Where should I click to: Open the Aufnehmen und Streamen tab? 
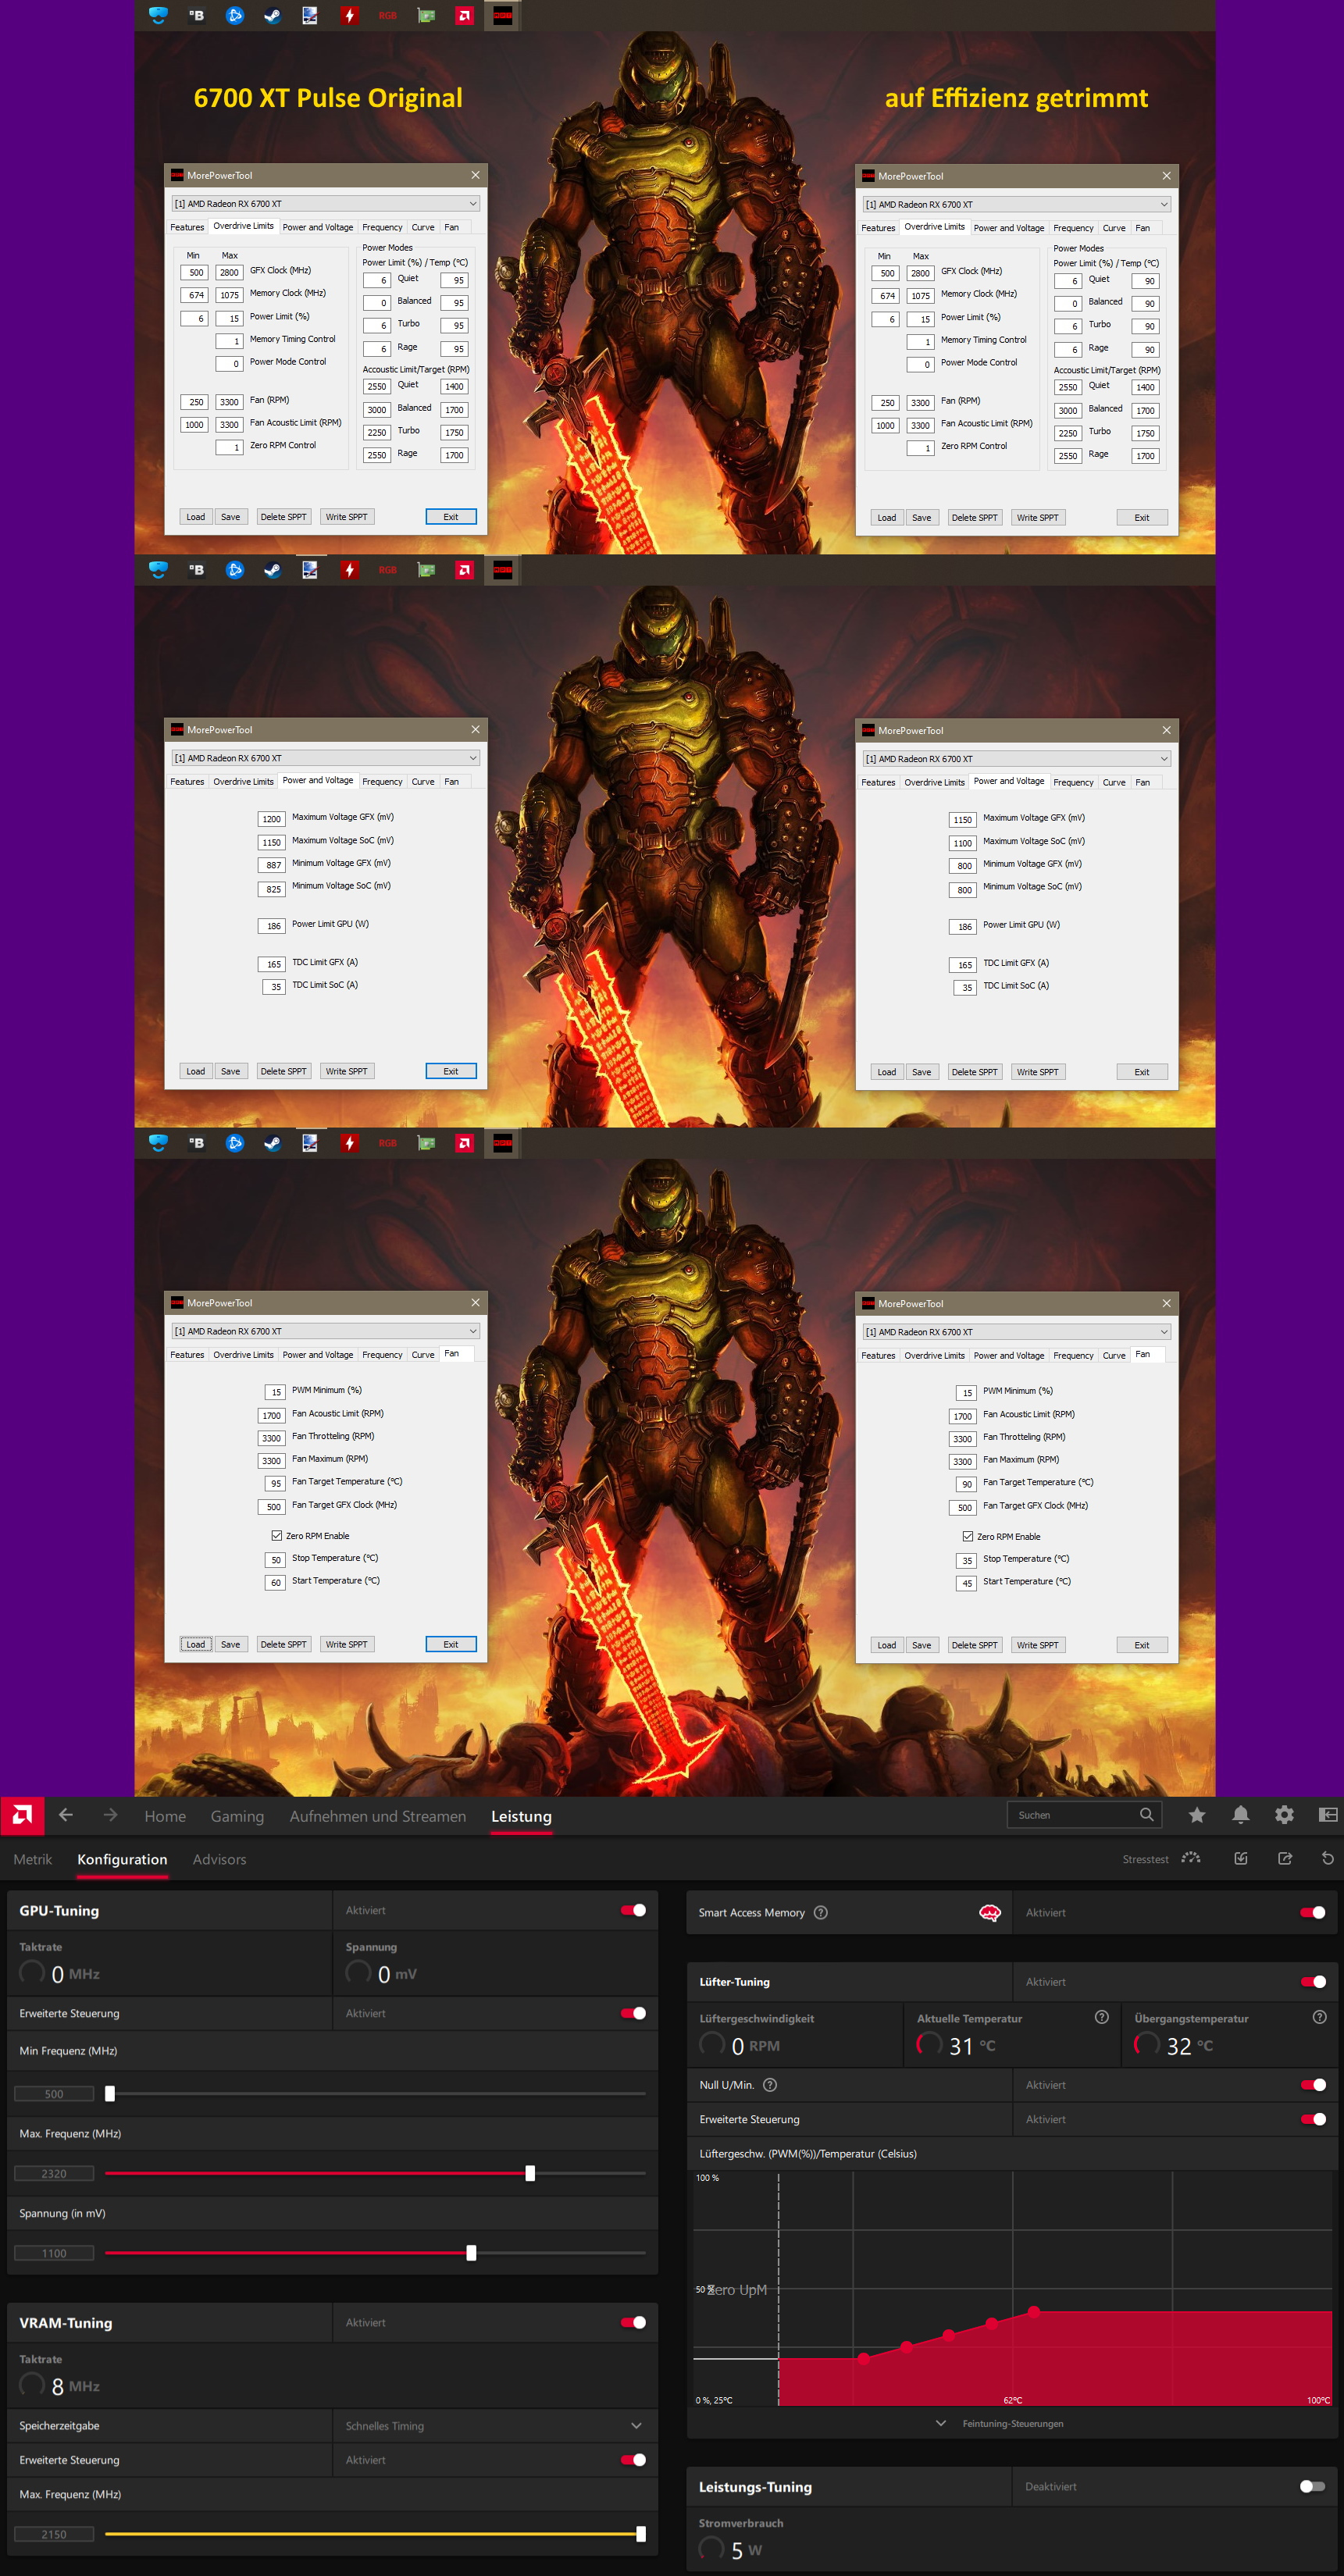(377, 1816)
